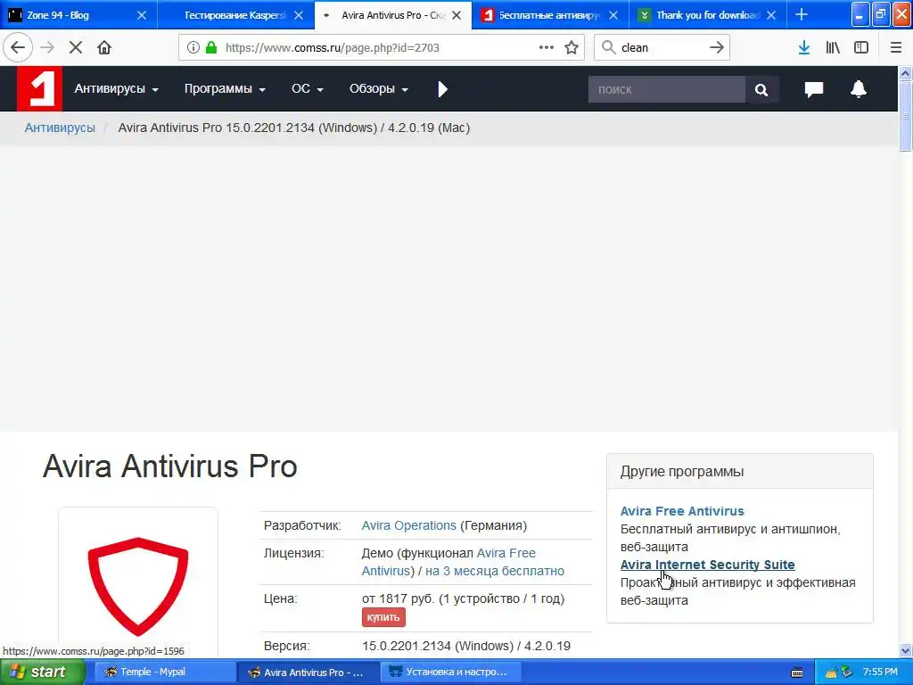Expand the 'ОС' dropdown menu
The height and width of the screenshot is (685, 913).
[x=308, y=88]
